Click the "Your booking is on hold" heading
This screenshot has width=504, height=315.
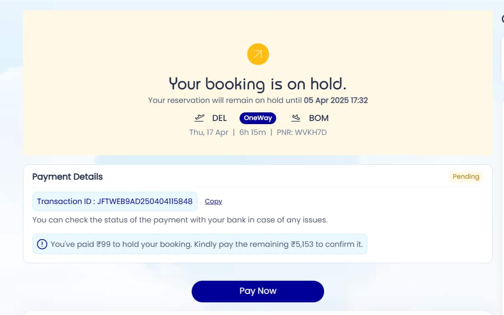(x=258, y=83)
